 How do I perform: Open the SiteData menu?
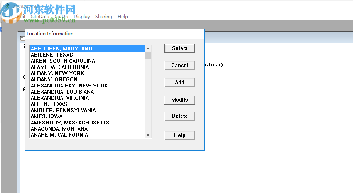(x=40, y=17)
